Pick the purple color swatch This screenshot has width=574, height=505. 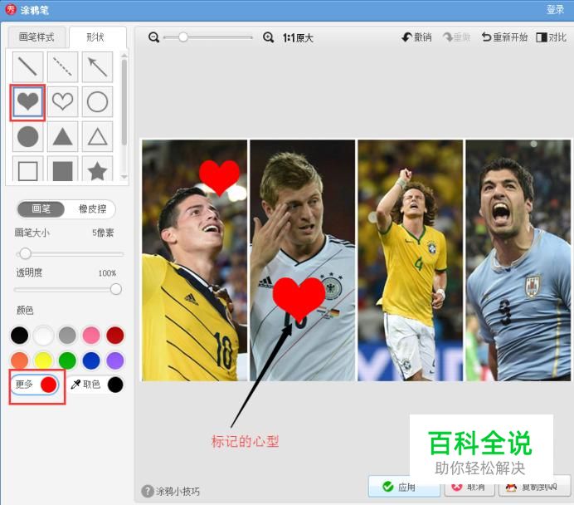[x=115, y=360]
